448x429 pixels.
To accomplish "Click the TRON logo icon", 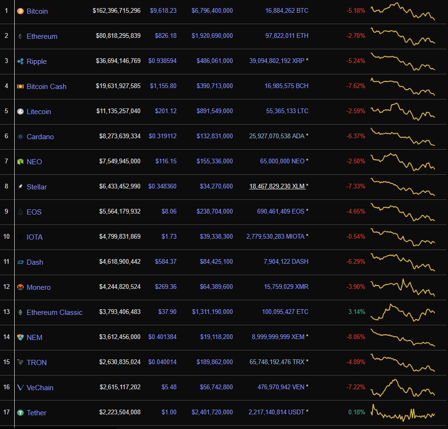I will click(x=20, y=362).
